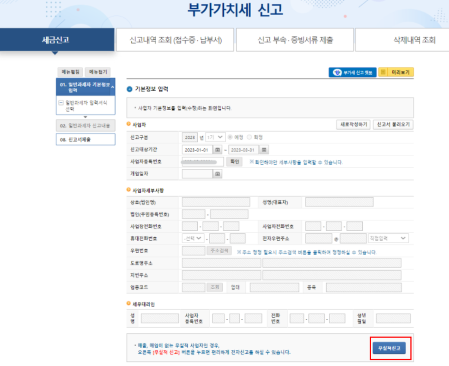The height and width of the screenshot is (366, 449).
Task: Expand the 직접입력 email domain dropdown
Action: 388,239
